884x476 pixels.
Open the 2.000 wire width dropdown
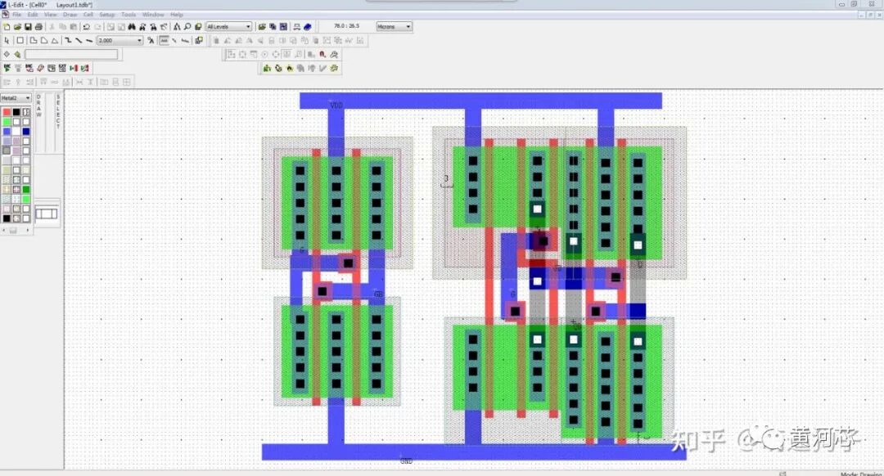click(x=120, y=41)
